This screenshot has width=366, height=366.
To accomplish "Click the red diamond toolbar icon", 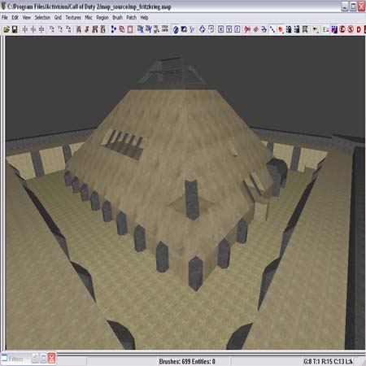I will 255,29.
